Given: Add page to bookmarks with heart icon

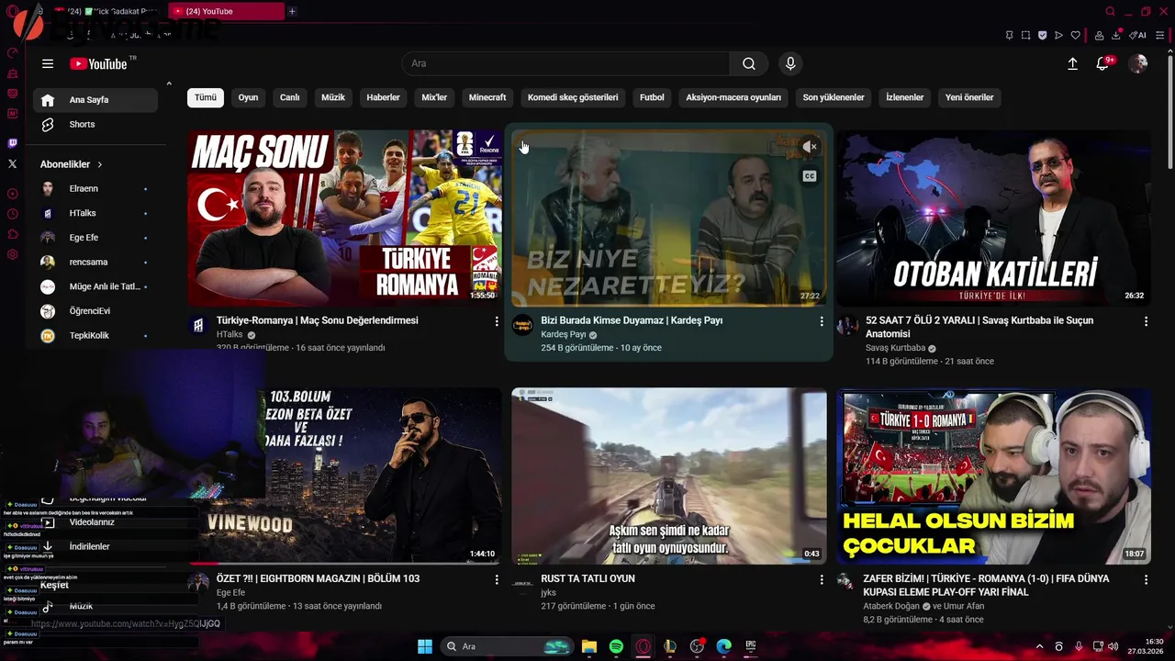Looking at the screenshot, I should 1075,35.
